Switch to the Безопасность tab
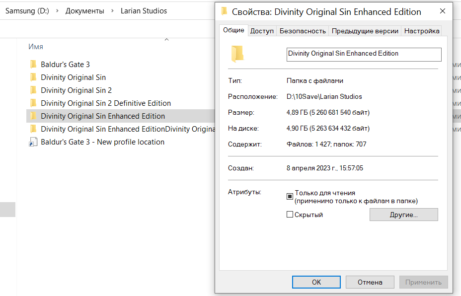 click(303, 31)
